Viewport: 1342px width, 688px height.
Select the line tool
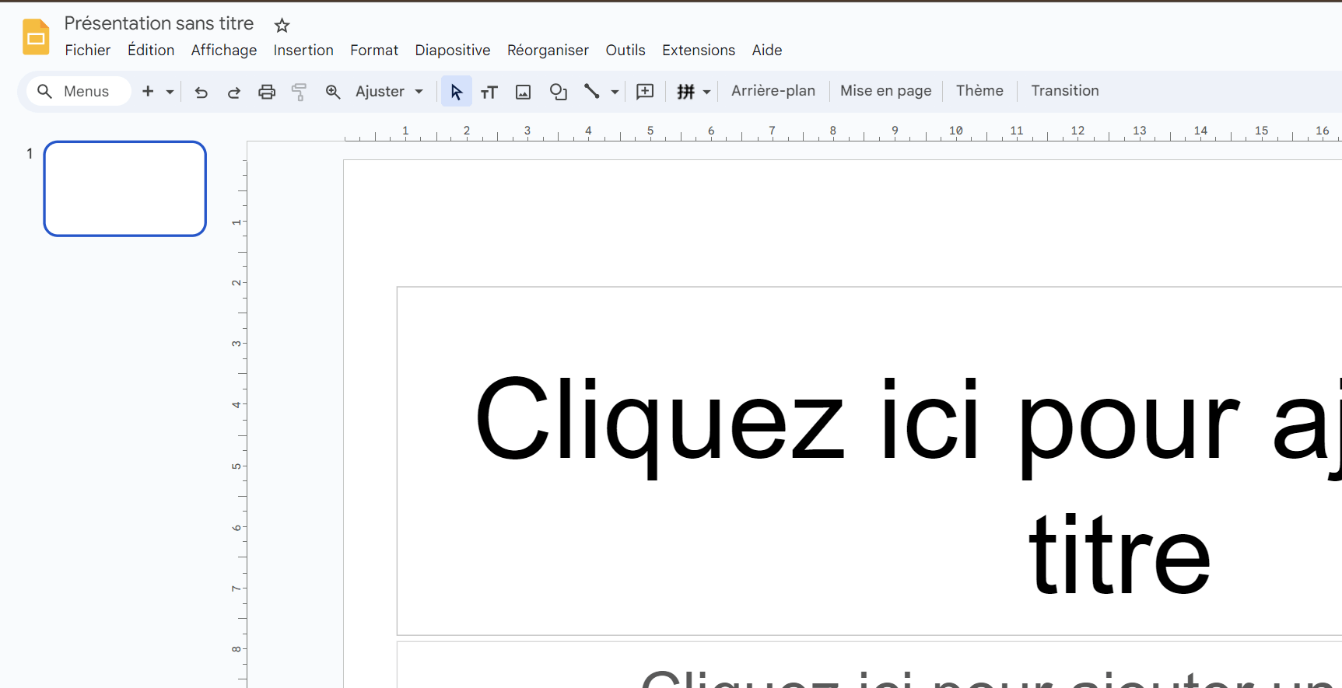pyautogui.click(x=592, y=92)
